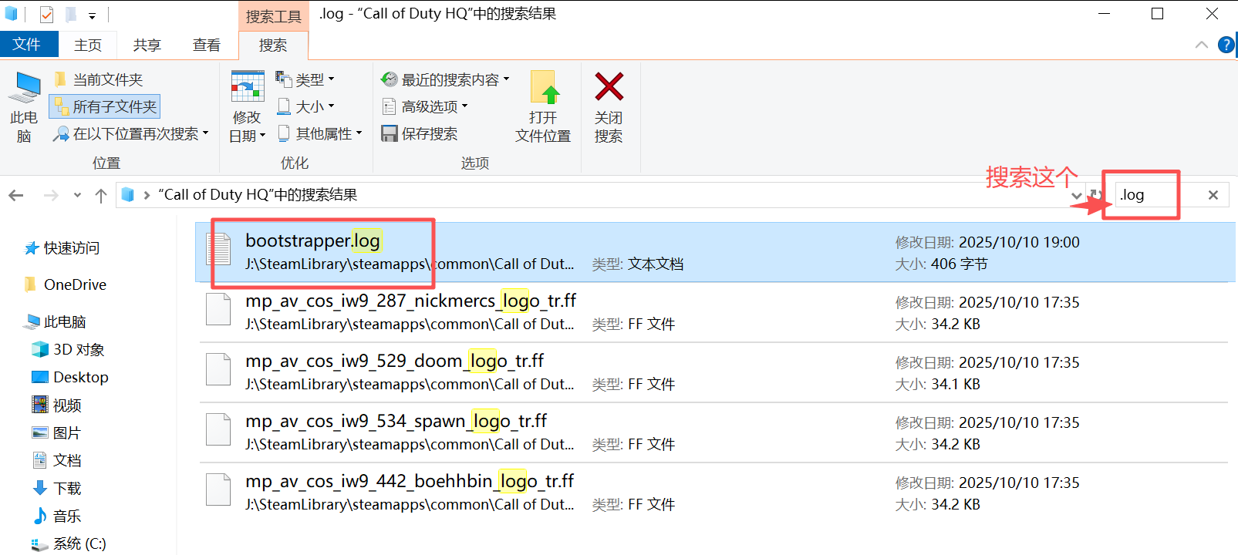This screenshot has width=1238, height=555.
Task: Open OneDrive in the navigation pane
Action: (x=66, y=284)
